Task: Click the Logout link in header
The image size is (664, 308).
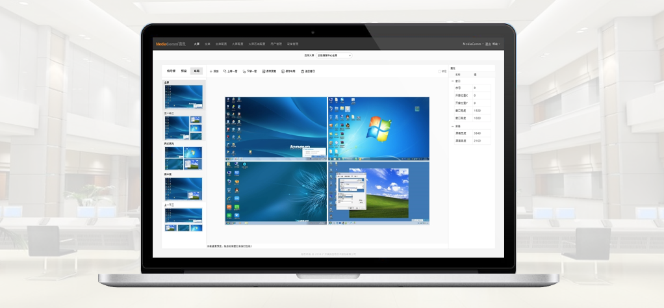Action: [x=488, y=44]
